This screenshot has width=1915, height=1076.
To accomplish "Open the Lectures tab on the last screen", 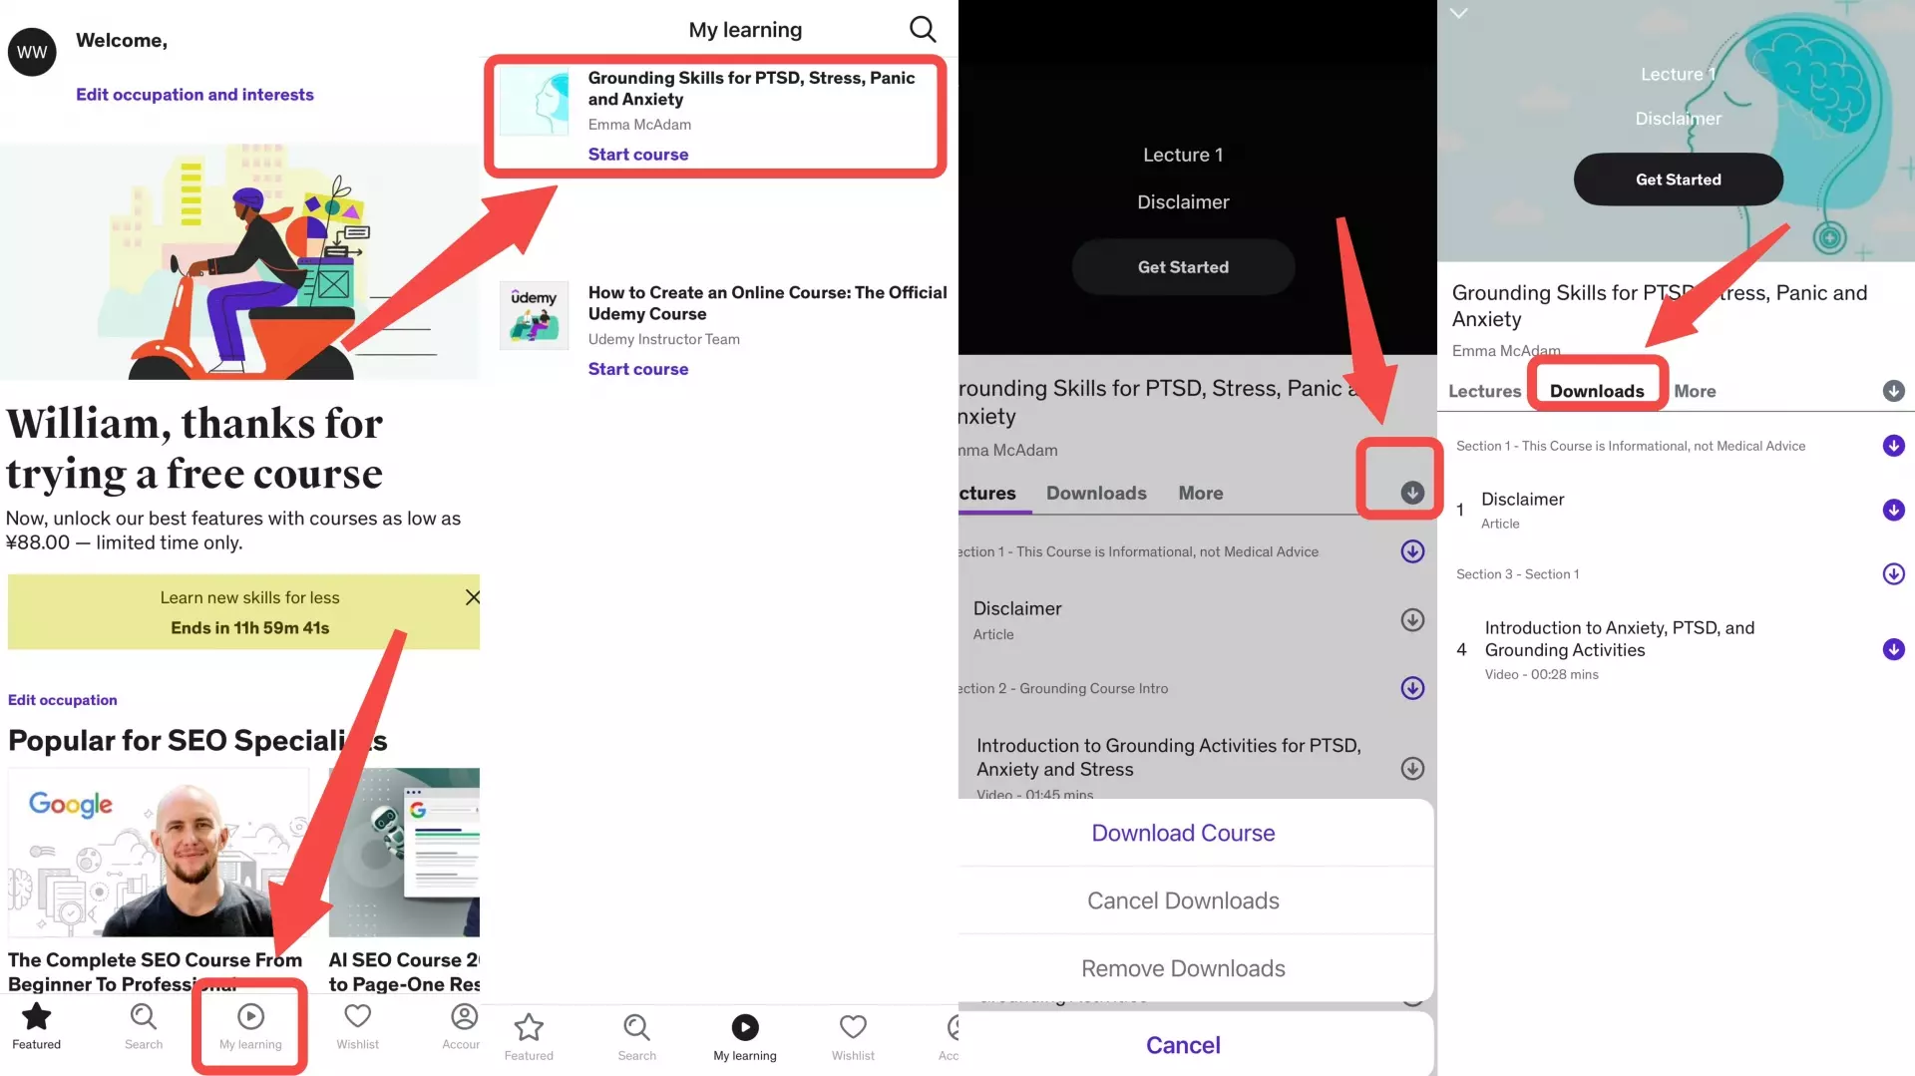I will 1484,391.
